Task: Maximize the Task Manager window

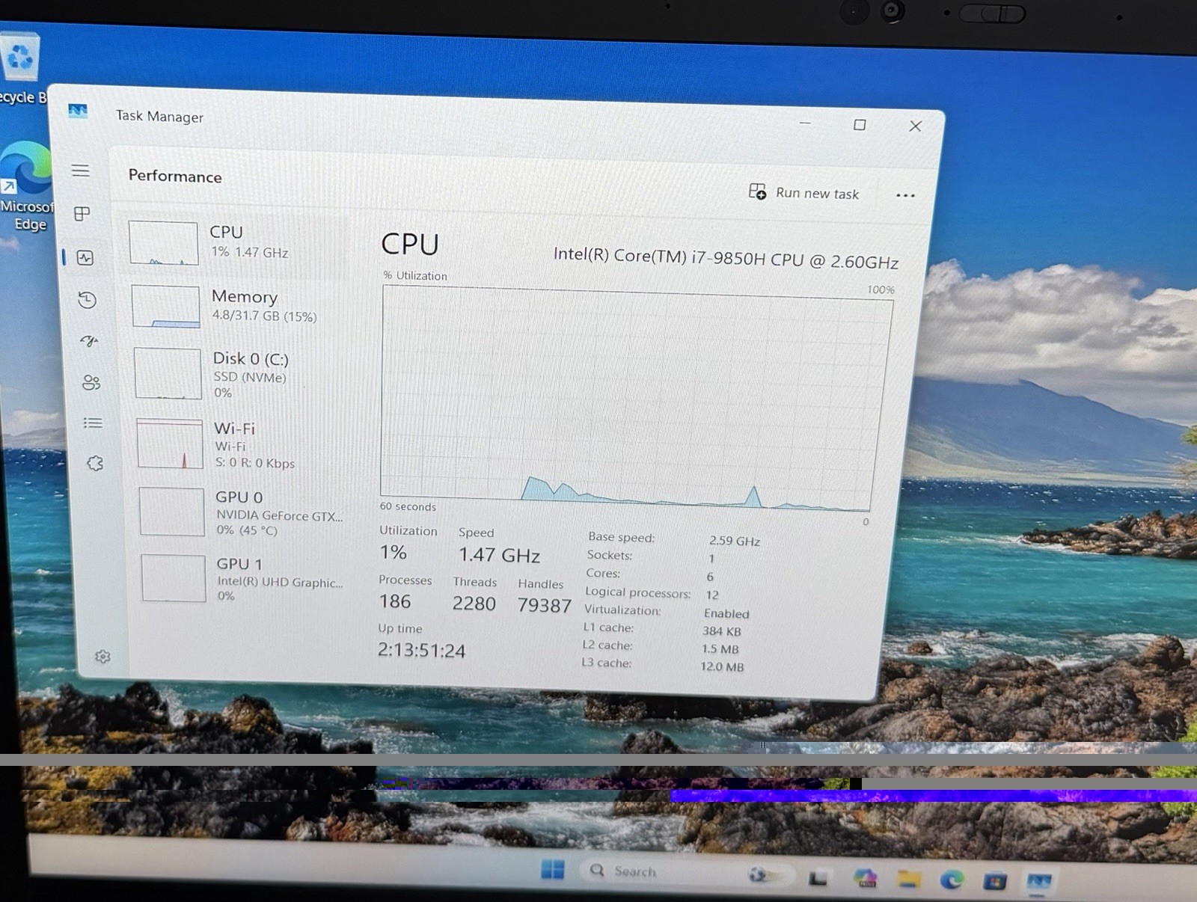Action: 860,125
